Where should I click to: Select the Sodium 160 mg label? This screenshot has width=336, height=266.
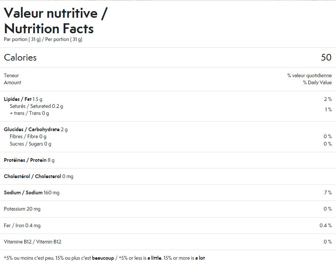tap(31, 193)
